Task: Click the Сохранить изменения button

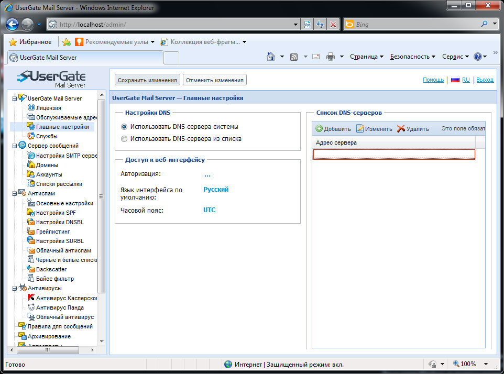Action: [x=147, y=80]
